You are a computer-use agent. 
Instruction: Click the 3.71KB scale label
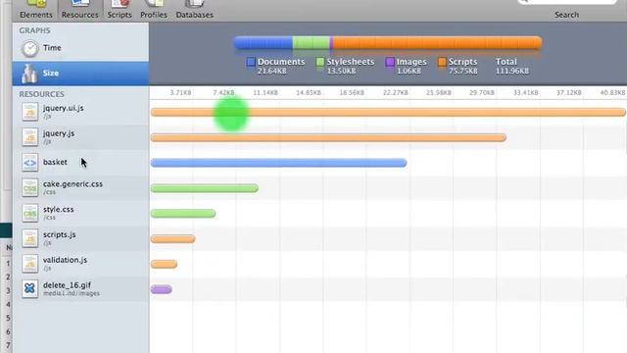tap(180, 93)
